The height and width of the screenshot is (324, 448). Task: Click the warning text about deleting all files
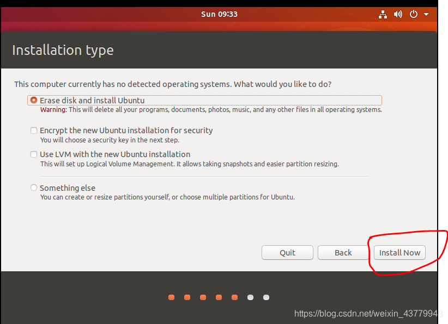point(211,110)
